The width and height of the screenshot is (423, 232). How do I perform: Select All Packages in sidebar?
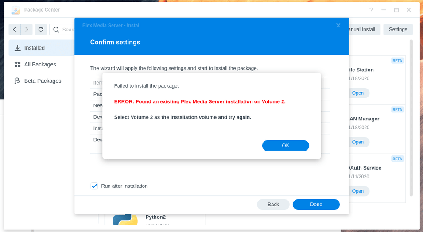coord(40,64)
